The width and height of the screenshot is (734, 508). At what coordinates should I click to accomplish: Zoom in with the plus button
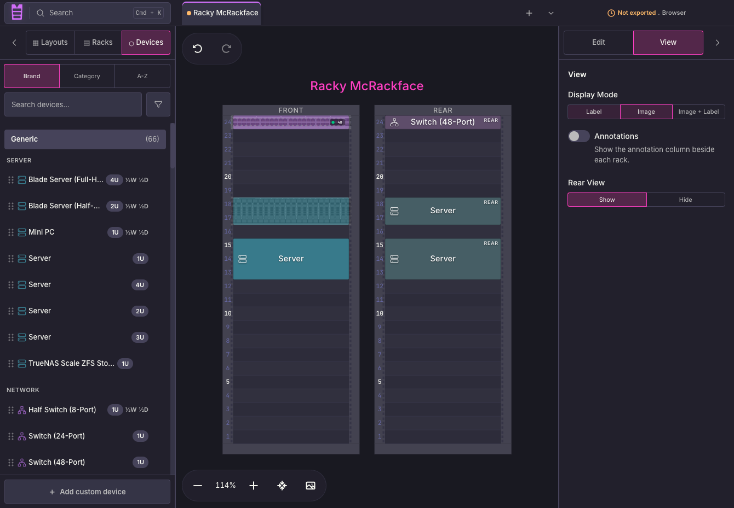pos(254,486)
